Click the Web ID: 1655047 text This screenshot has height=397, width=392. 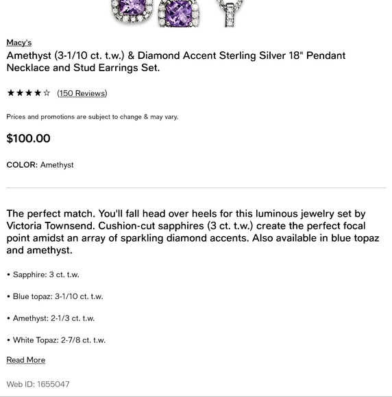coord(38,384)
